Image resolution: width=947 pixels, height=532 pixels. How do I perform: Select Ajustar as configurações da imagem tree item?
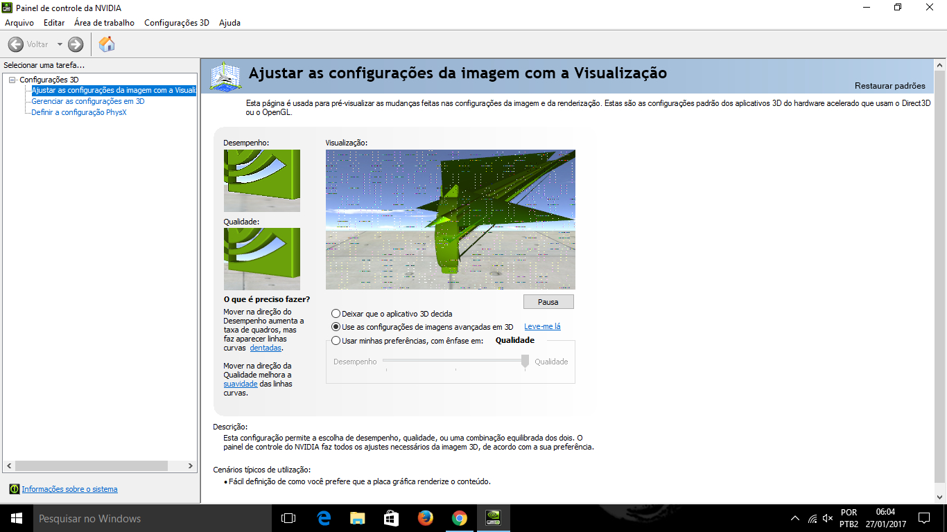coord(114,90)
